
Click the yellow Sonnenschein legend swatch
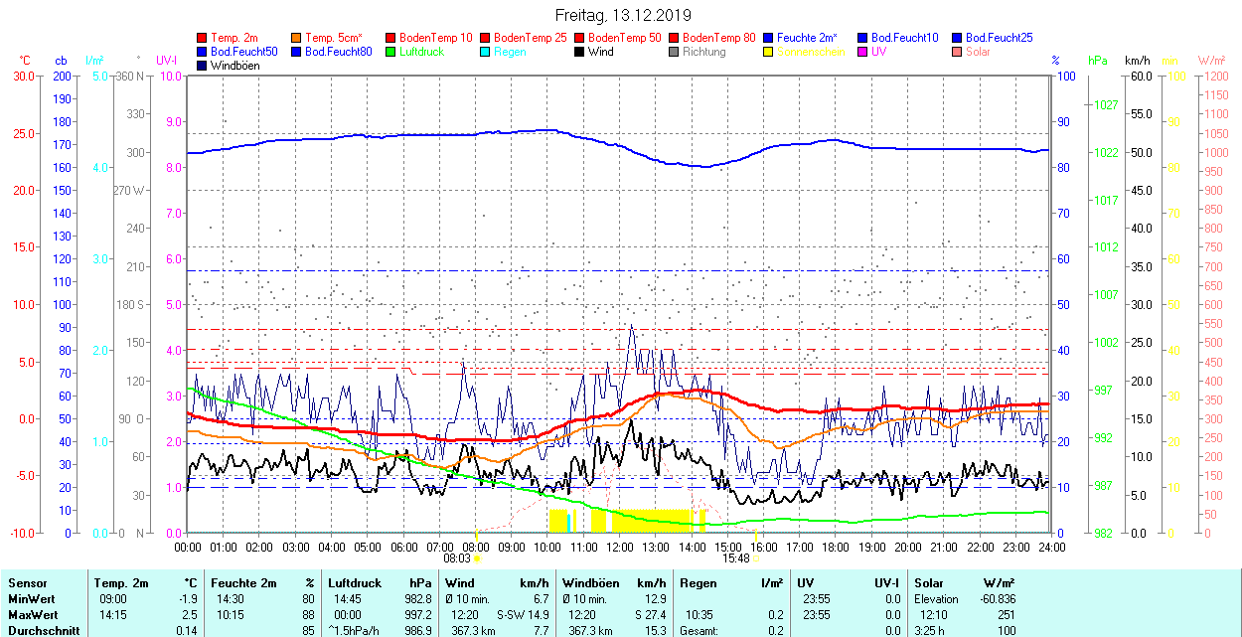point(769,52)
